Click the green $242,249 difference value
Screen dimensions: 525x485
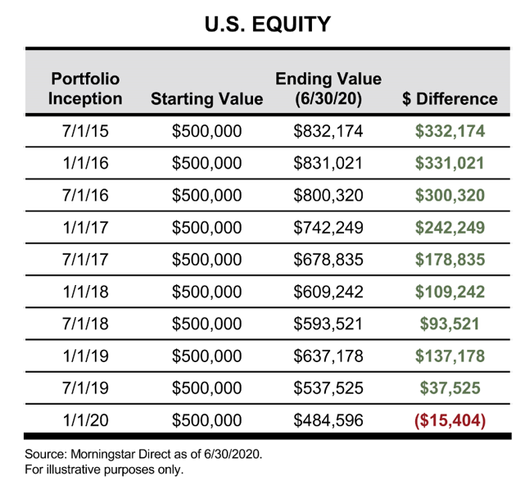tap(450, 227)
